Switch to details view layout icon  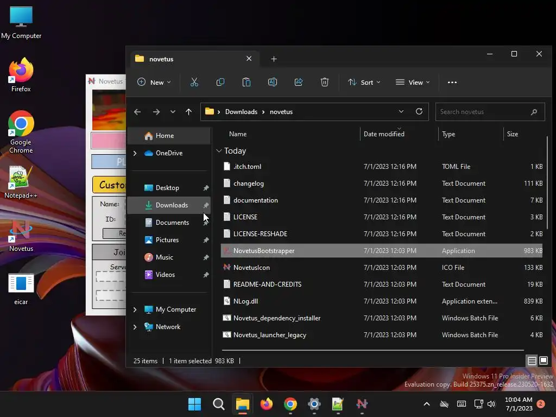click(x=532, y=361)
